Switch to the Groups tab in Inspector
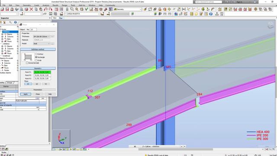This screenshot has height=156, width=277. 10,83
